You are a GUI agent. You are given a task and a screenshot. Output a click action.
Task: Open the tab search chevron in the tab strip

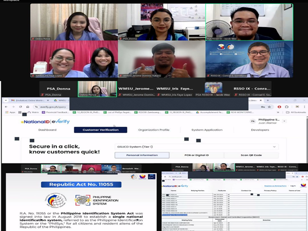tap(6, 100)
